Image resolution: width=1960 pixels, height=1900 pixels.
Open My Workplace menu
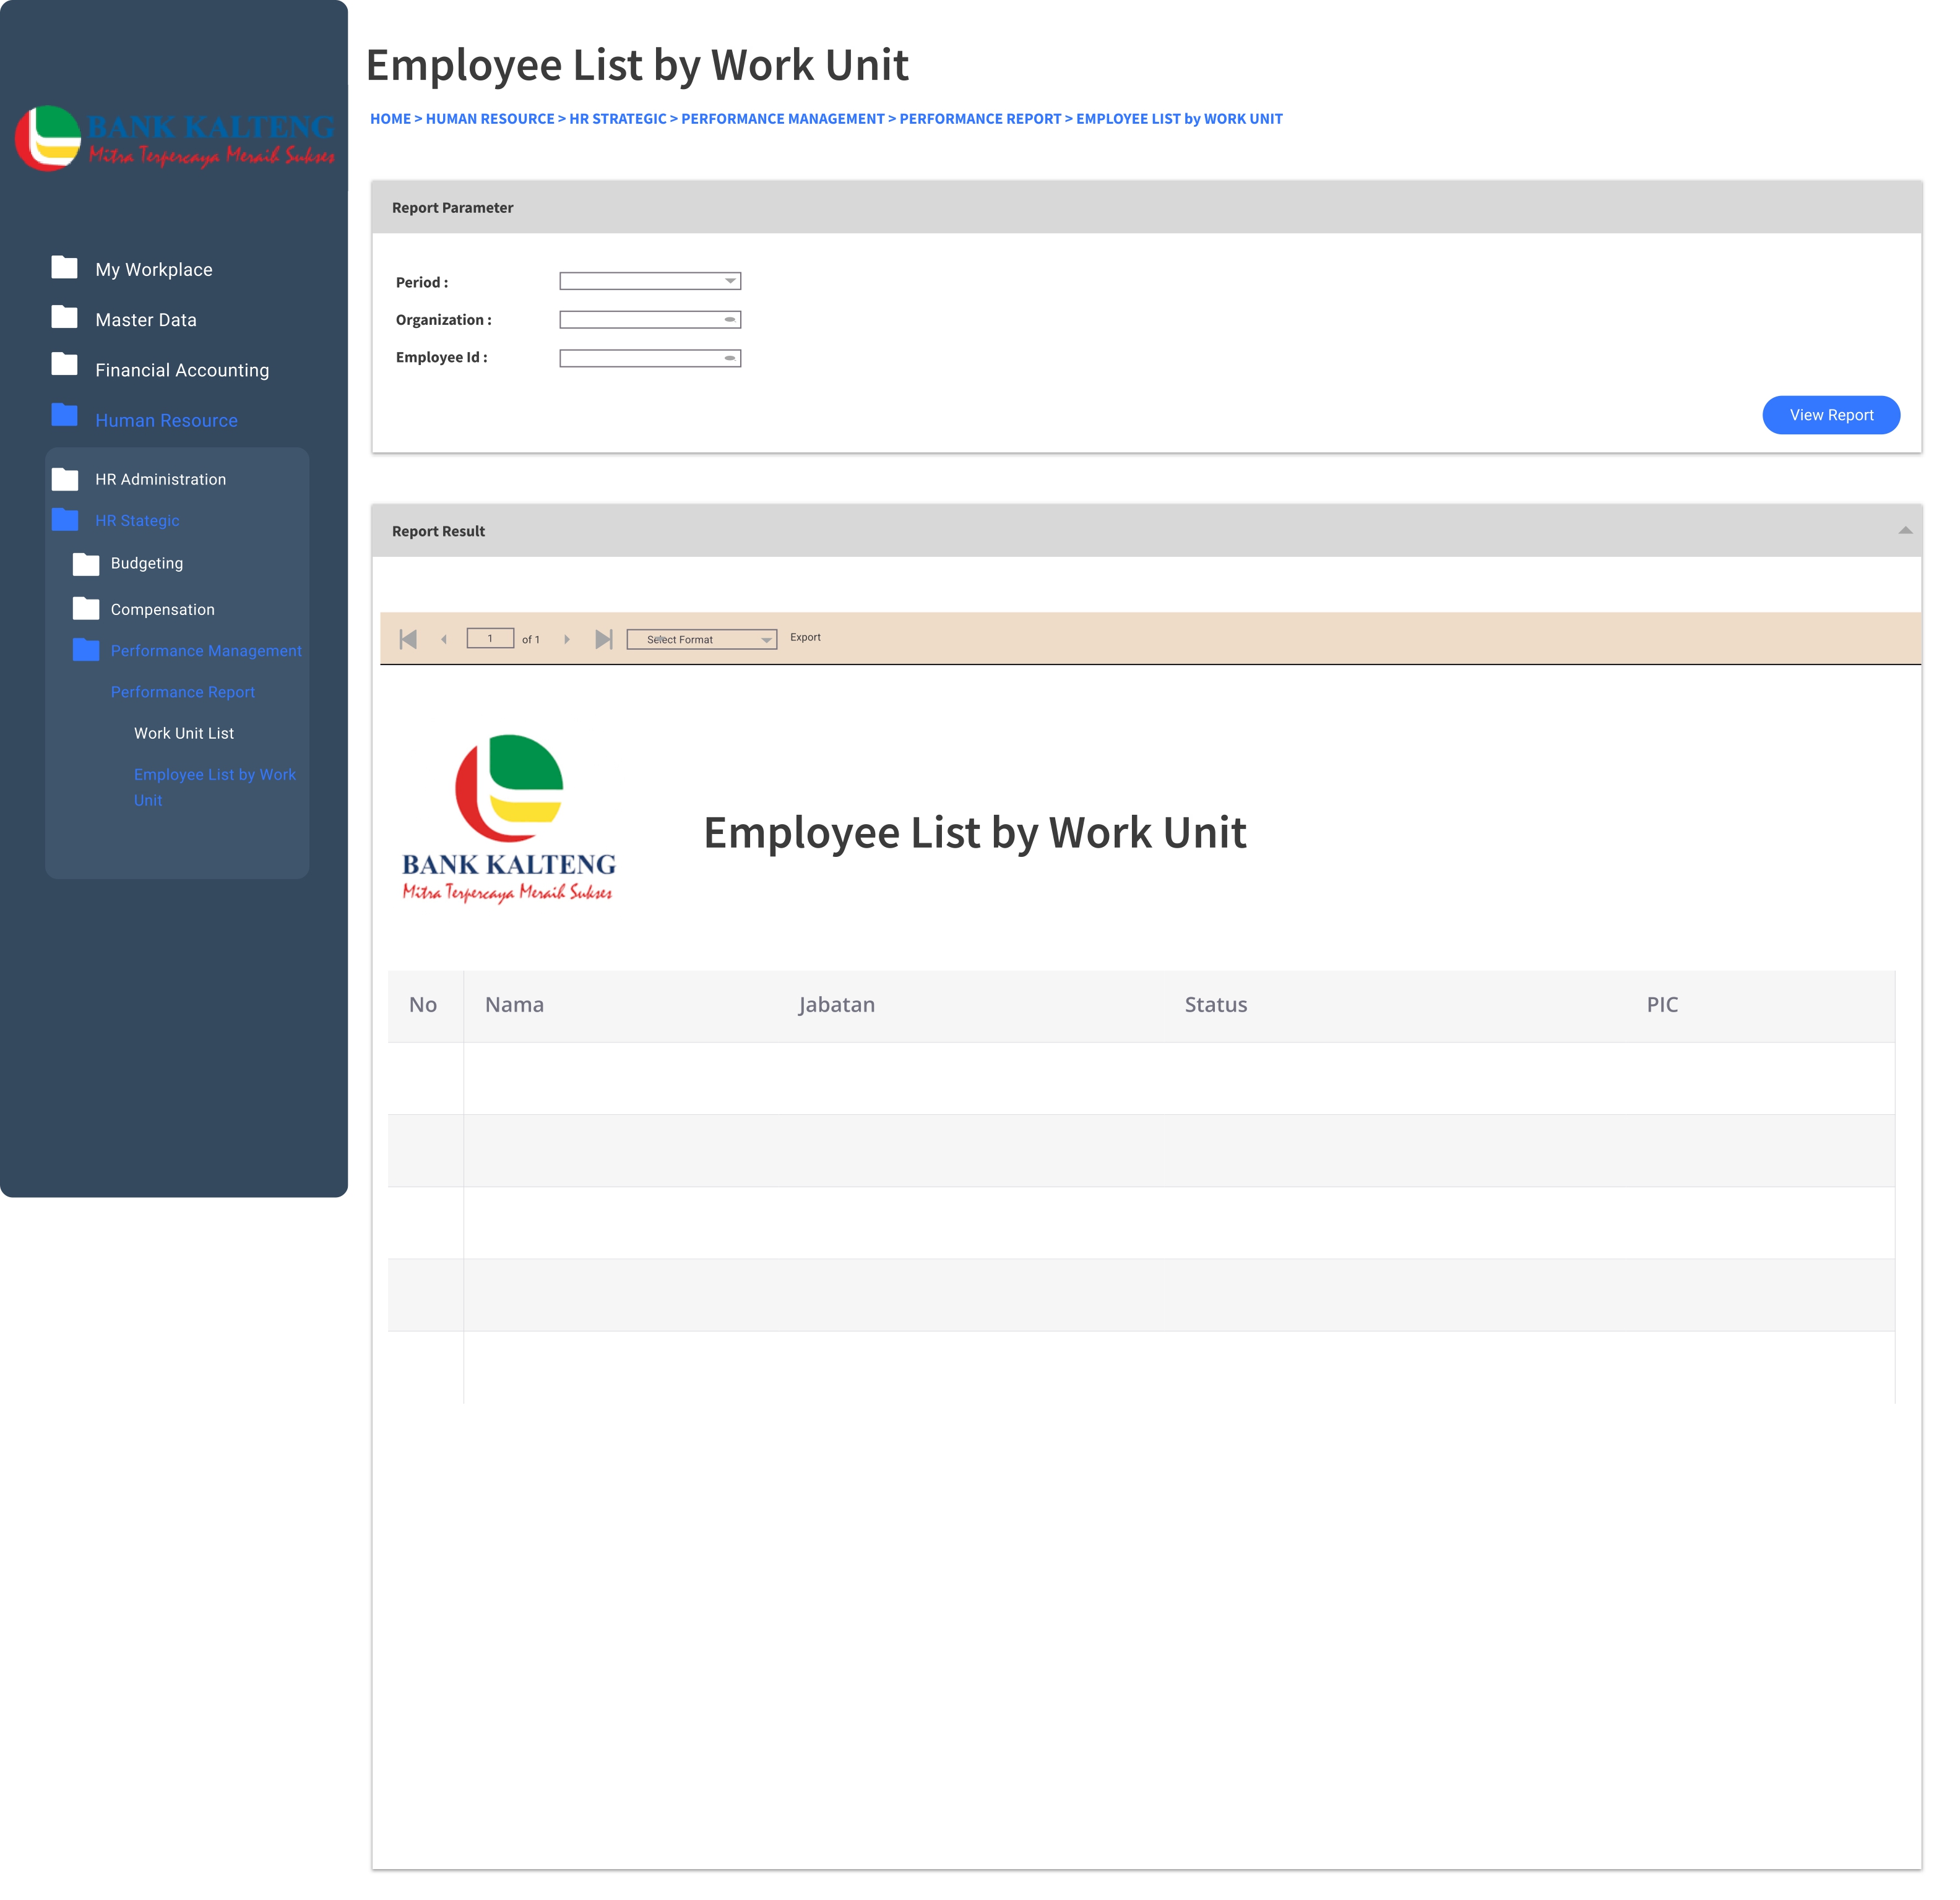click(x=154, y=270)
